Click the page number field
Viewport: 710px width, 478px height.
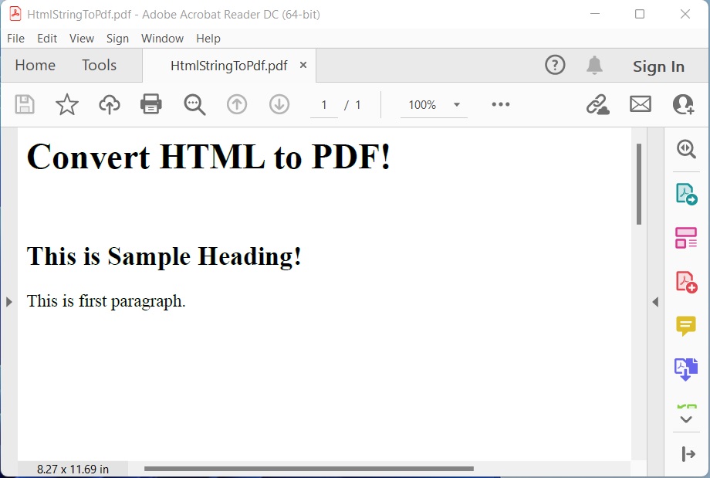323,104
